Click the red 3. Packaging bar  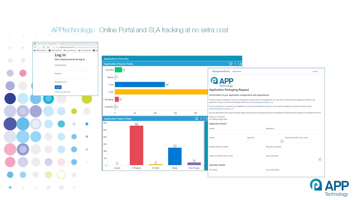117,99
